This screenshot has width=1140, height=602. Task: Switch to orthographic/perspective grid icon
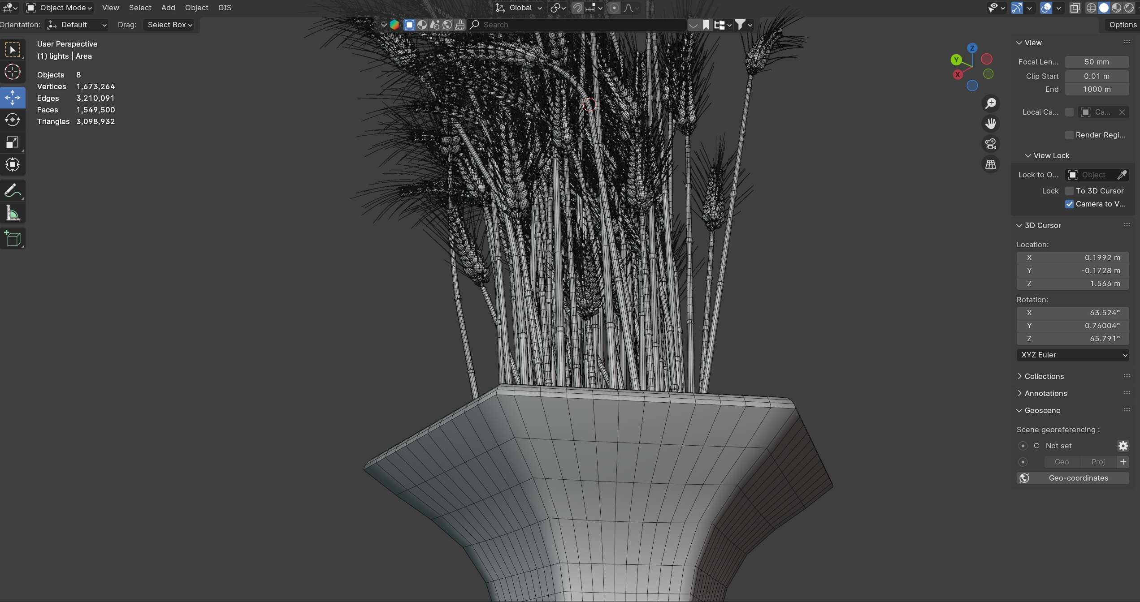pos(991,164)
